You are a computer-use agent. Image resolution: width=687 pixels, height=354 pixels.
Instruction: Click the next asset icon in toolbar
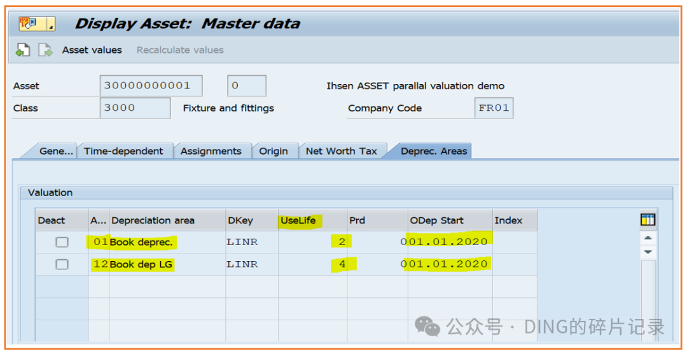[45, 50]
